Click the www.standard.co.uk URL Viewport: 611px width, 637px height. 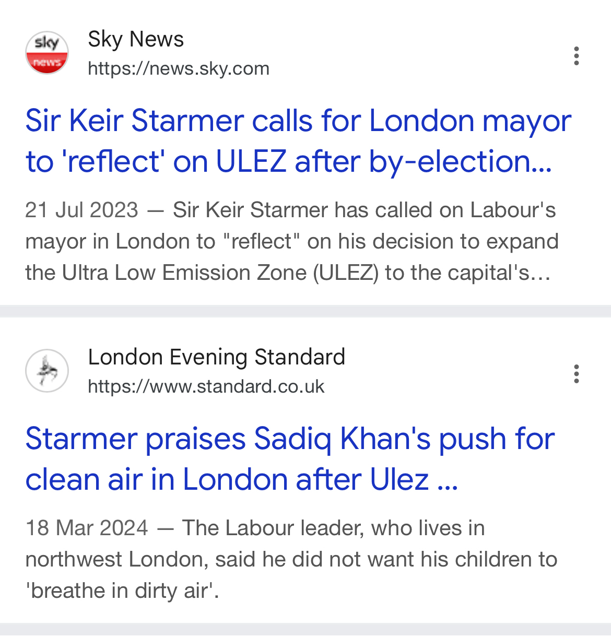click(206, 386)
